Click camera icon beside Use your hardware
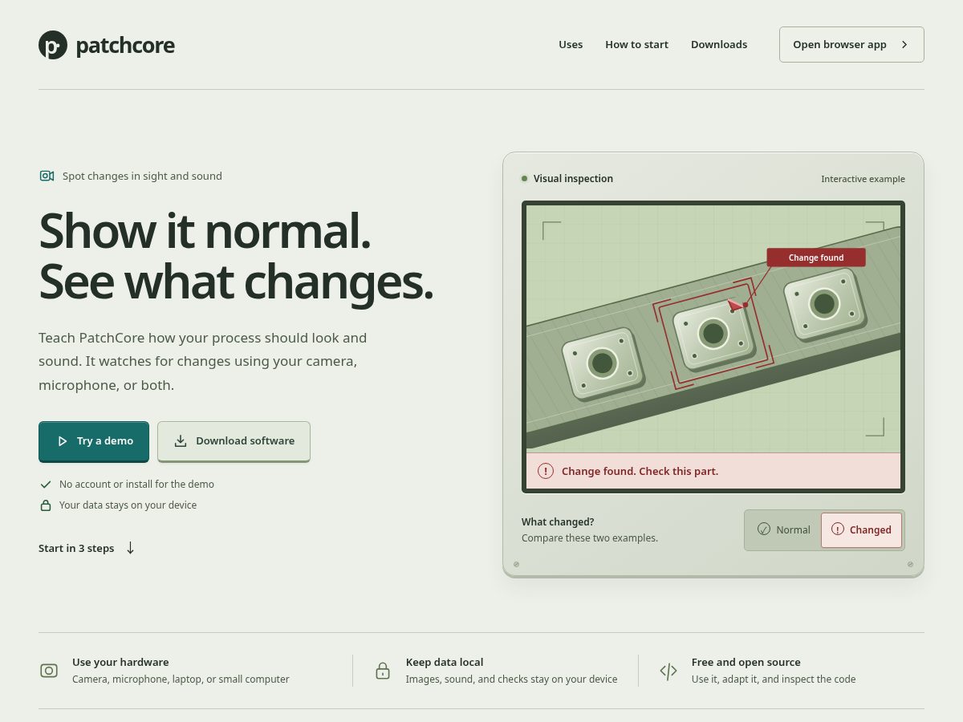The width and height of the screenshot is (963, 722). pos(49,671)
